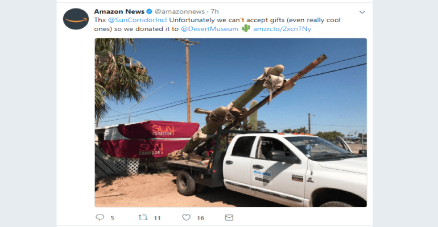Viewport: 438px width, 227px height.
Task: Open the Amazon News account name
Action: 119,11
